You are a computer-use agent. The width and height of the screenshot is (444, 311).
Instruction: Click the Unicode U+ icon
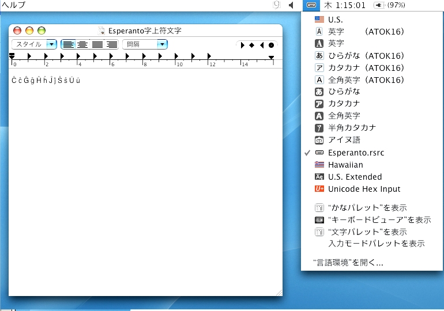319,189
